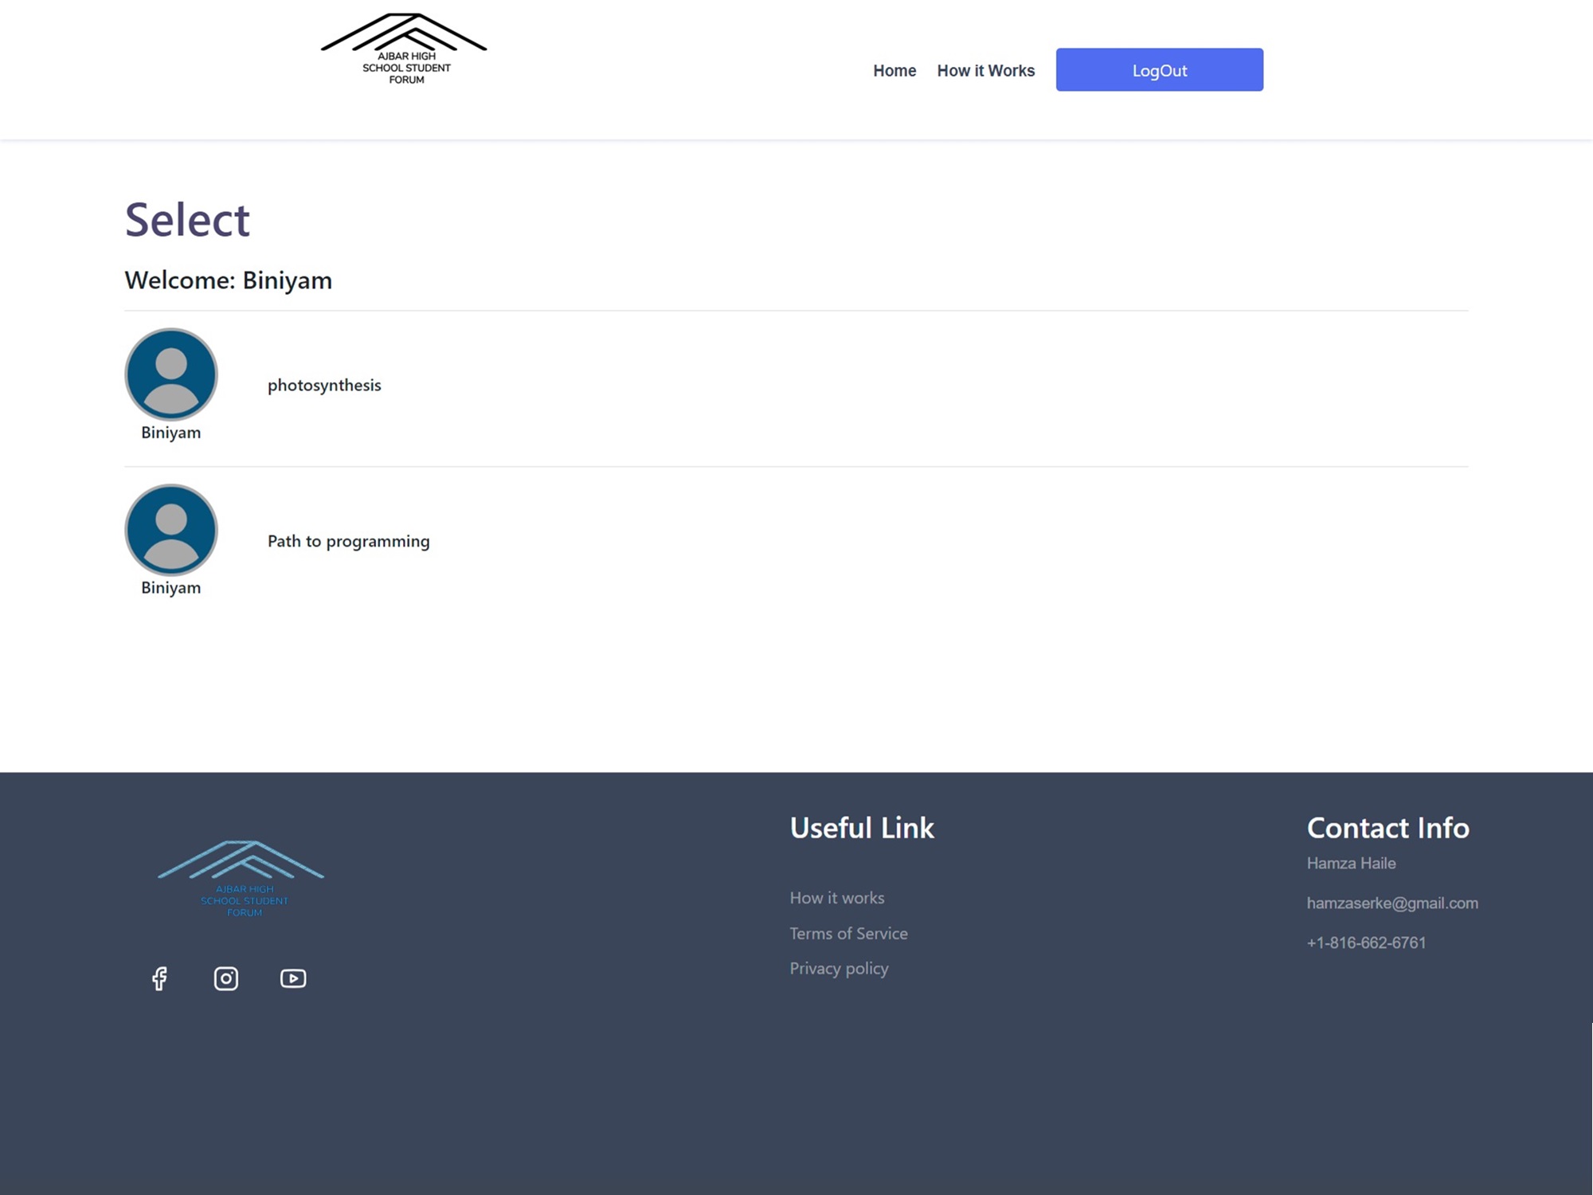Open Terms of Service link
Screen dimensions: 1593x1195
(848, 934)
